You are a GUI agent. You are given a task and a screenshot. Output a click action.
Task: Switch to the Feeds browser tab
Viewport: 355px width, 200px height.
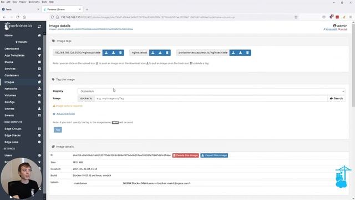point(21,9)
